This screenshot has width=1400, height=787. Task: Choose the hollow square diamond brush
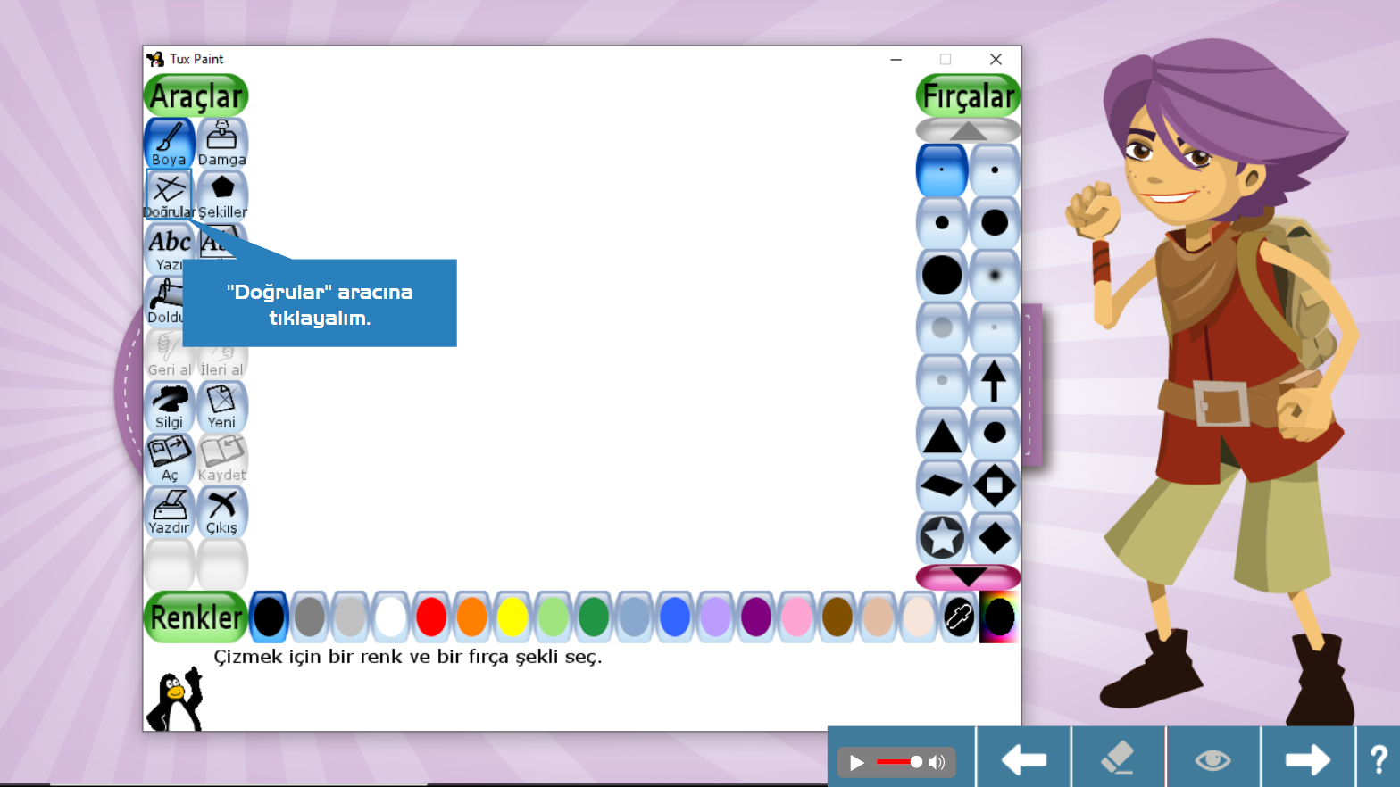[994, 485]
